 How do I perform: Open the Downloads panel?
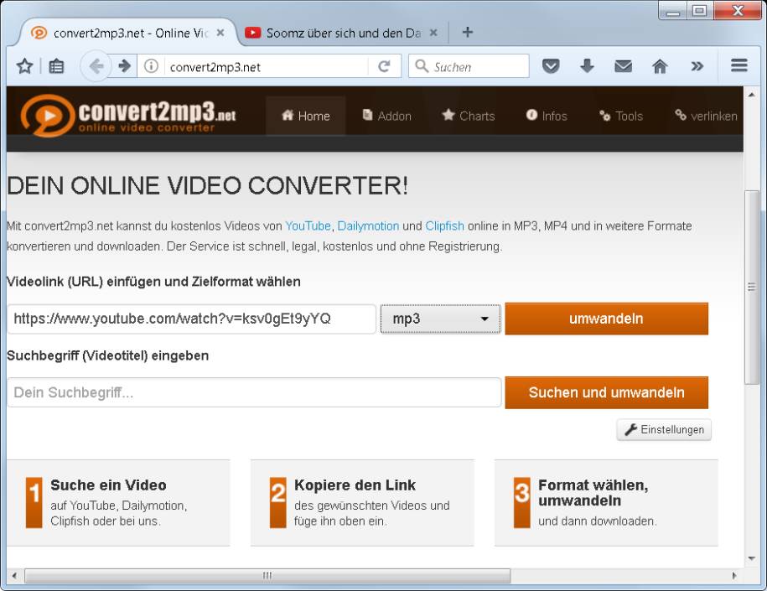587,65
